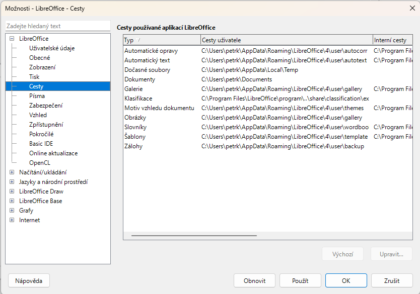Collapse the LibreOffice tree node
The height and width of the screenshot is (294, 420).
point(12,39)
